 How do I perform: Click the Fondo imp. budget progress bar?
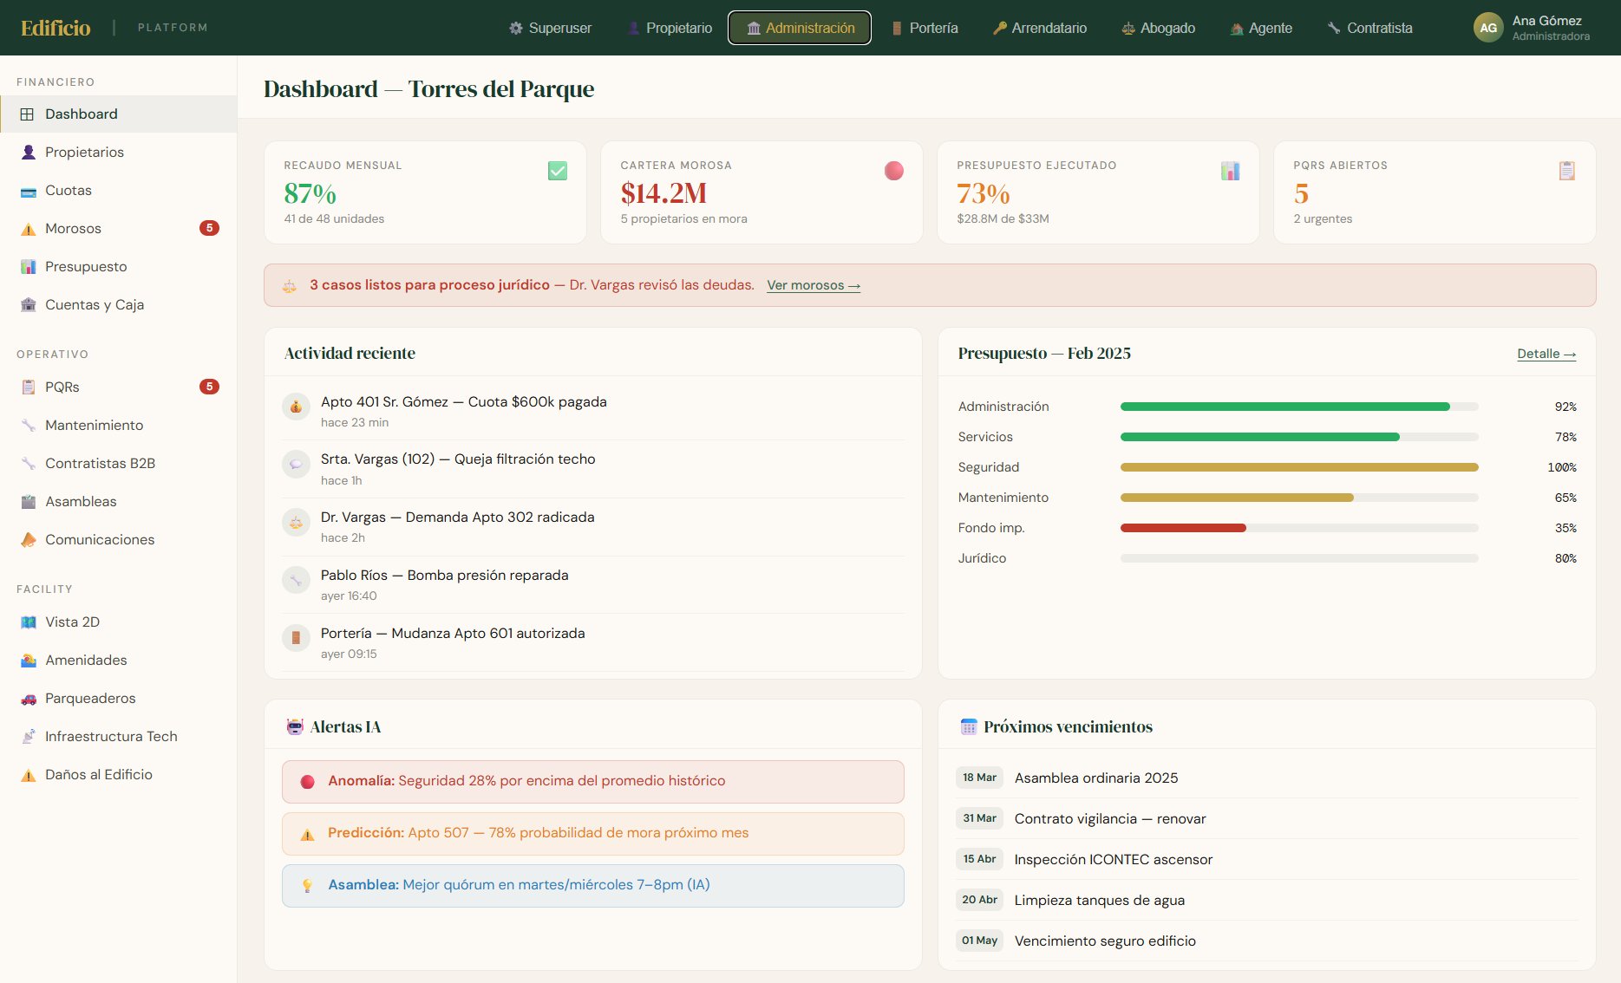1299,528
